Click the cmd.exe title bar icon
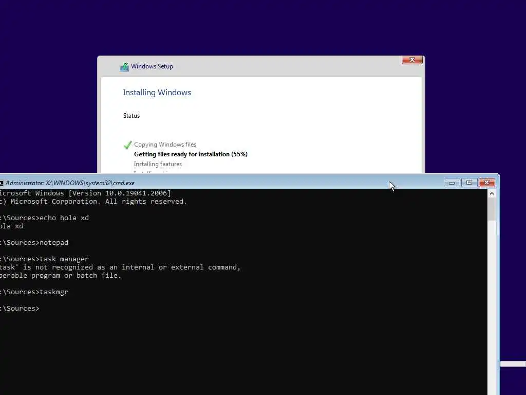The height and width of the screenshot is (395, 526). [2, 183]
